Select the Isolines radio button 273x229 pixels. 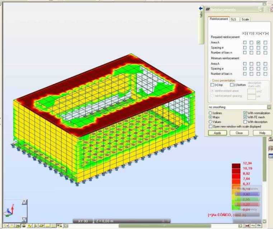[211, 113]
